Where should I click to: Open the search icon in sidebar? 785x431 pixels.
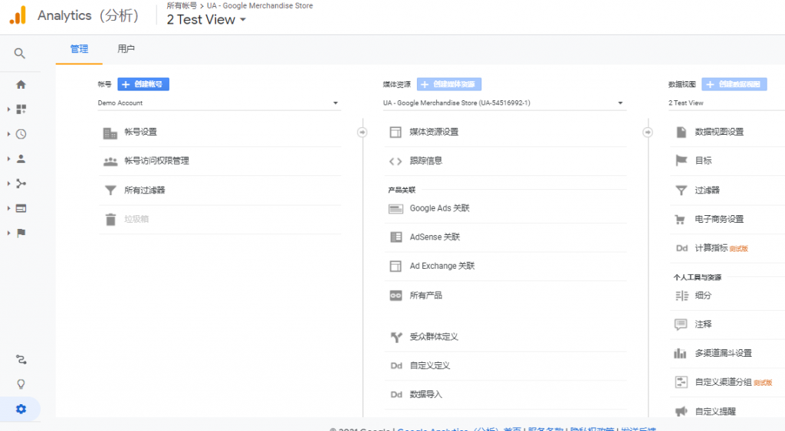19,53
